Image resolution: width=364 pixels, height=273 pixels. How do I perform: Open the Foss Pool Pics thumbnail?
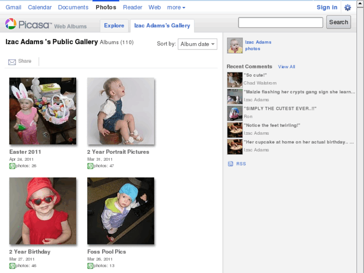click(121, 211)
